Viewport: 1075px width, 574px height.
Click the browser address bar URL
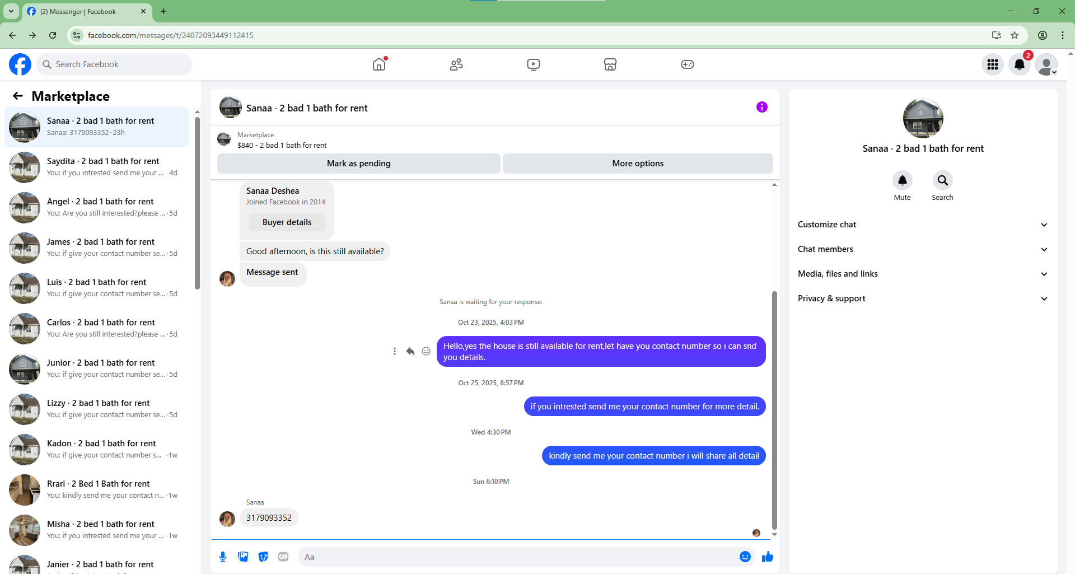170,35
